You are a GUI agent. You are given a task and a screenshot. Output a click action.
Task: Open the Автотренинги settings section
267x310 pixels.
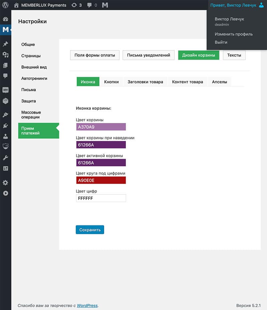(34, 78)
